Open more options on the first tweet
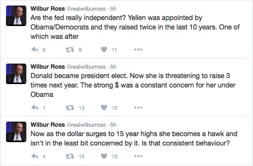This screenshot has height=166, width=253. pos(138,50)
